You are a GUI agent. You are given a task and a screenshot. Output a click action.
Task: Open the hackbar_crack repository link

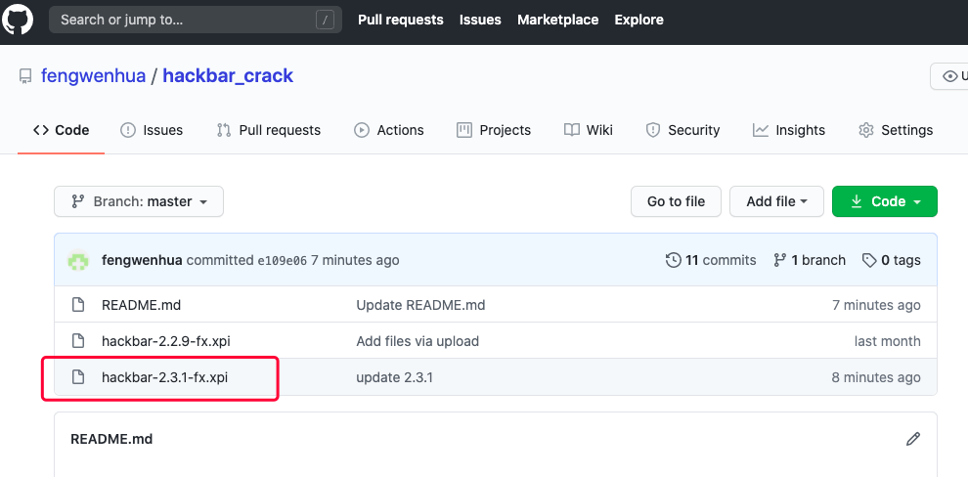pos(228,76)
